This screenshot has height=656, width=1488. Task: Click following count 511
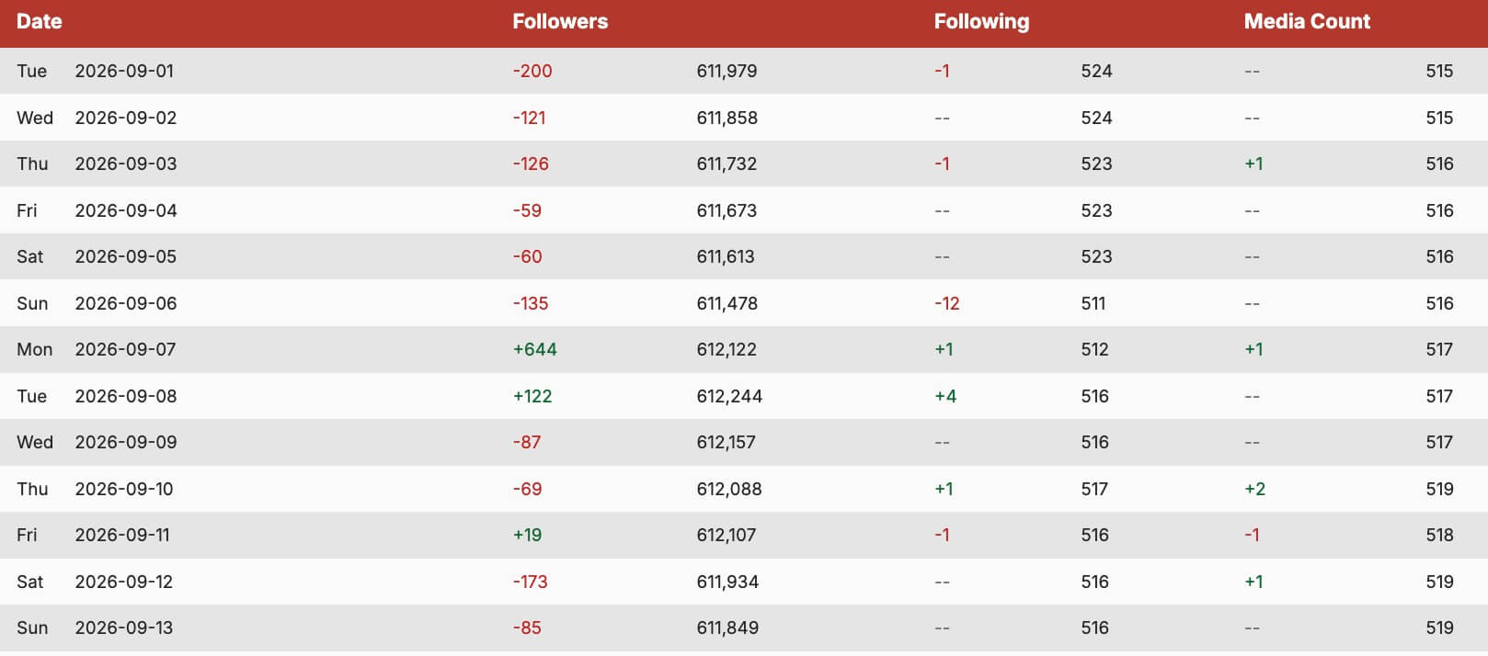[x=1093, y=304]
